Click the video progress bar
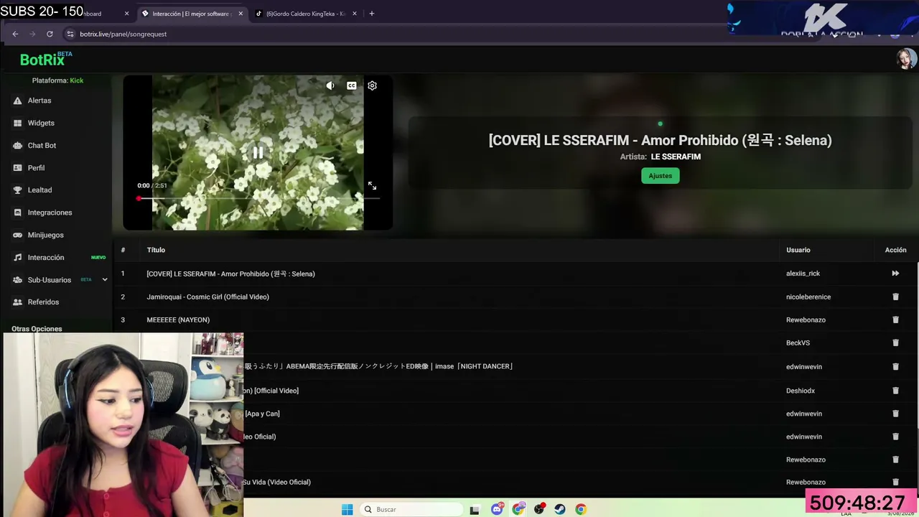The image size is (919, 517). (x=258, y=198)
